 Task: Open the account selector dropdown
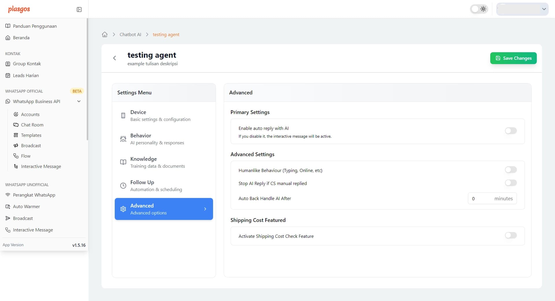tap(522, 9)
